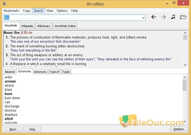Image resolution: width=191 pixels, height=135 pixels.
Task: Click example 'fire was one of our ancestors'
Action: tap(45, 42)
